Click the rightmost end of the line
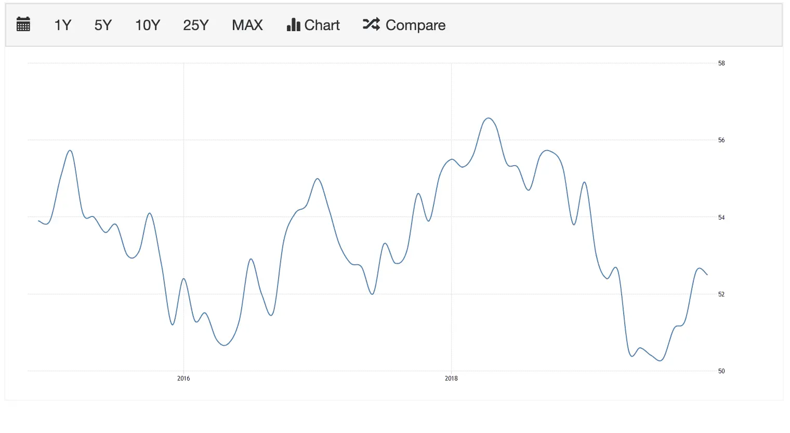The height and width of the screenshot is (433, 790). point(707,275)
